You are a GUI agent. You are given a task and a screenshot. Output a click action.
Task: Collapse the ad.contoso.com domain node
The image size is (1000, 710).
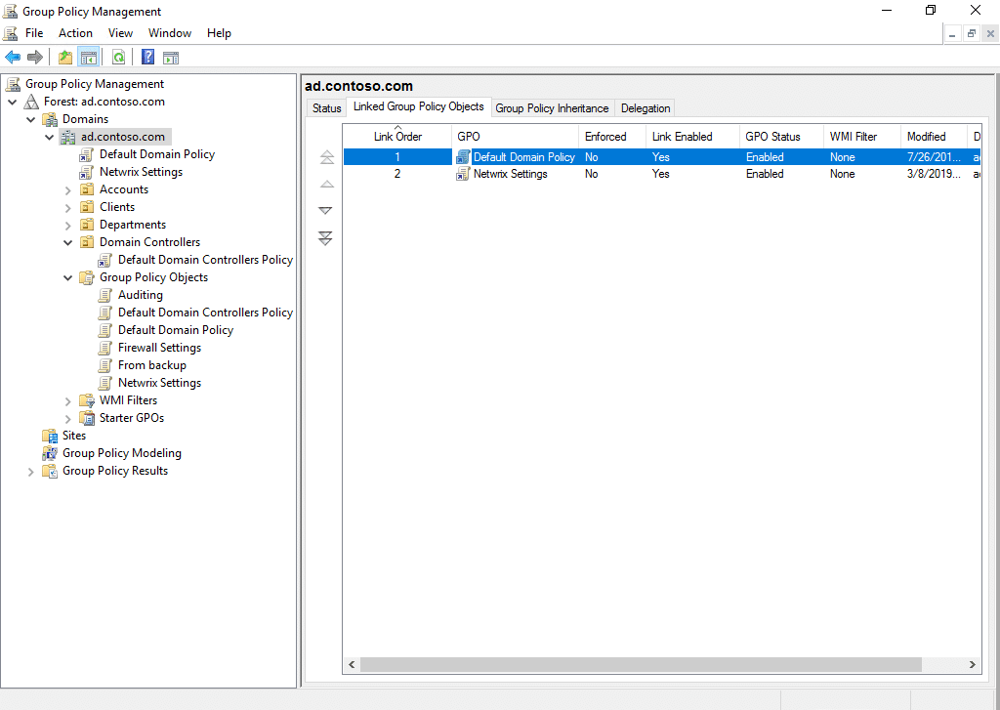49,137
